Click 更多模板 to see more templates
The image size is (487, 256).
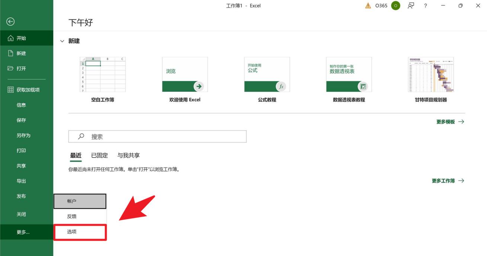pyautogui.click(x=445, y=121)
